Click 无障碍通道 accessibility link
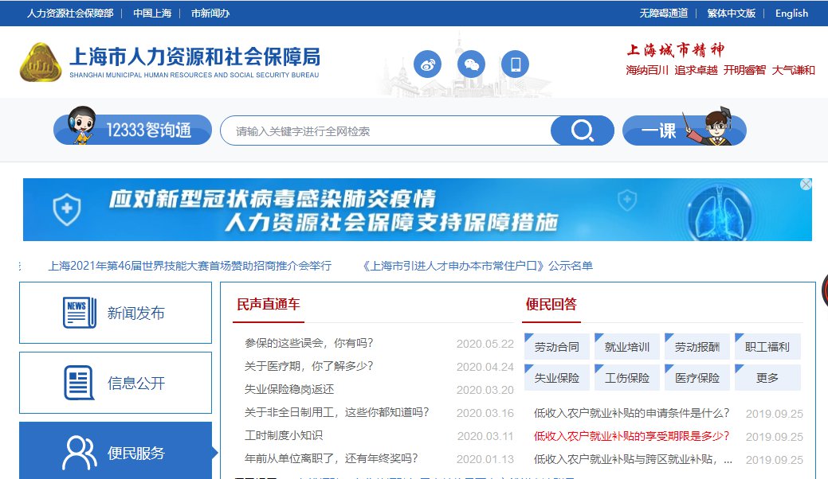Viewport: 828px width, 479px height. tap(663, 13)
